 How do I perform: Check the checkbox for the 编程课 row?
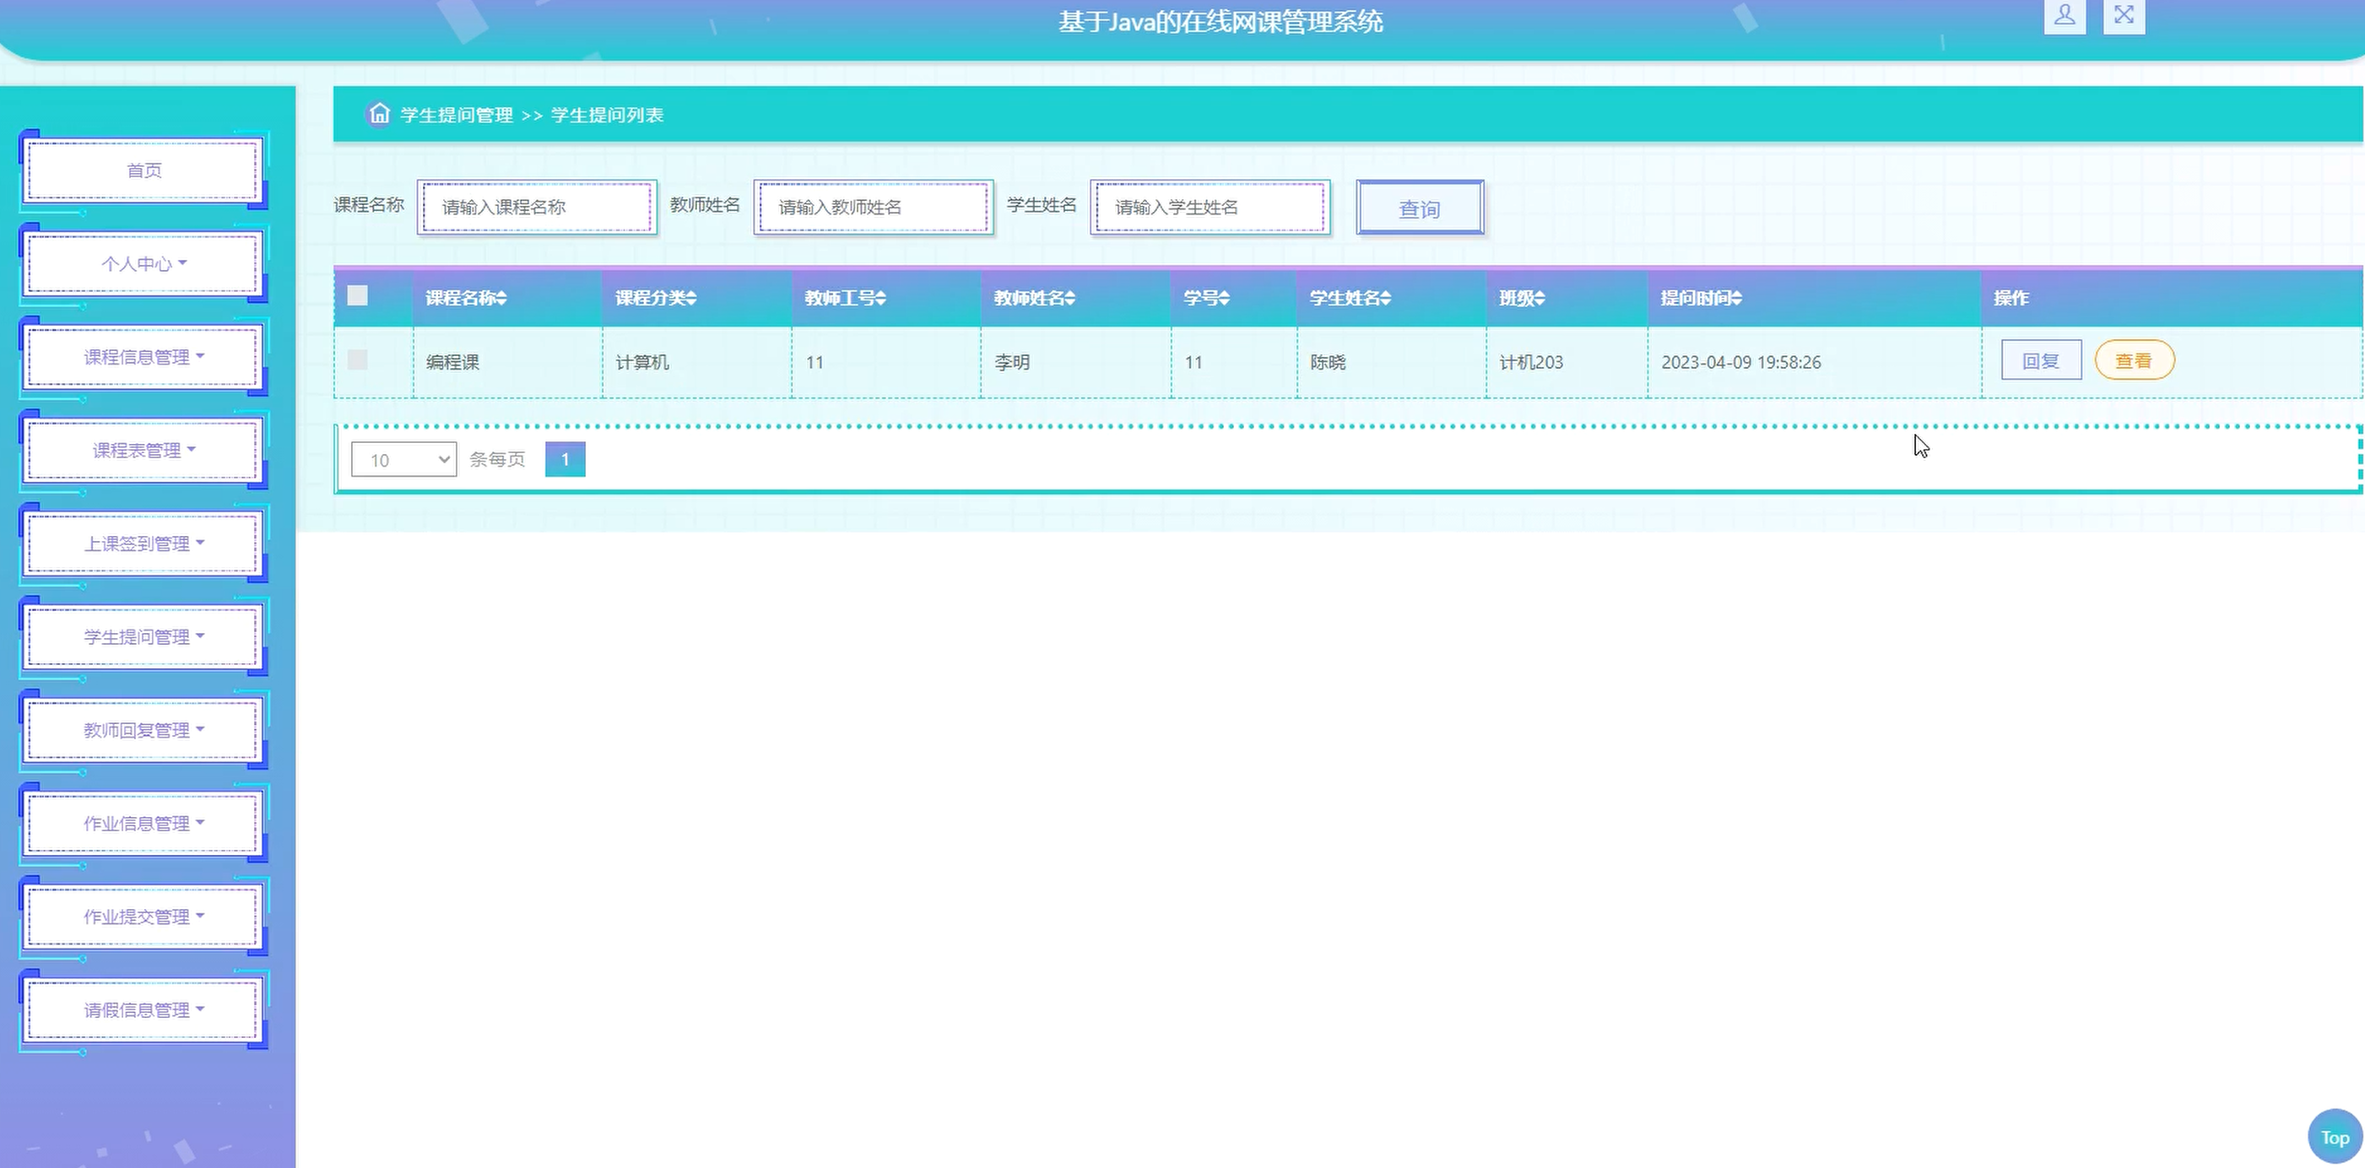[x=357, y=360]
